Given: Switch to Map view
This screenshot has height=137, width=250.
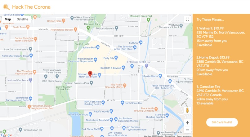Looking at the screenshot, I should pyautogui.click(x=8, y=19).
